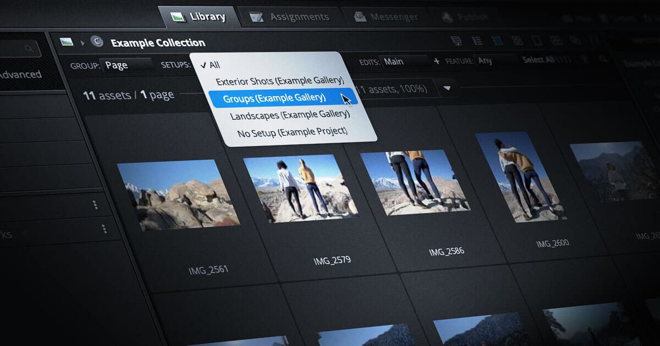Open the Edits dropdown showing Main
Viewport: 660px width, 346px height.
click(x=404, y=62)
